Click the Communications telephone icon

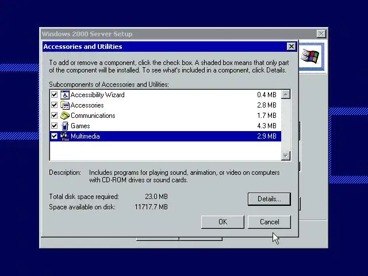tap(65, 116)
